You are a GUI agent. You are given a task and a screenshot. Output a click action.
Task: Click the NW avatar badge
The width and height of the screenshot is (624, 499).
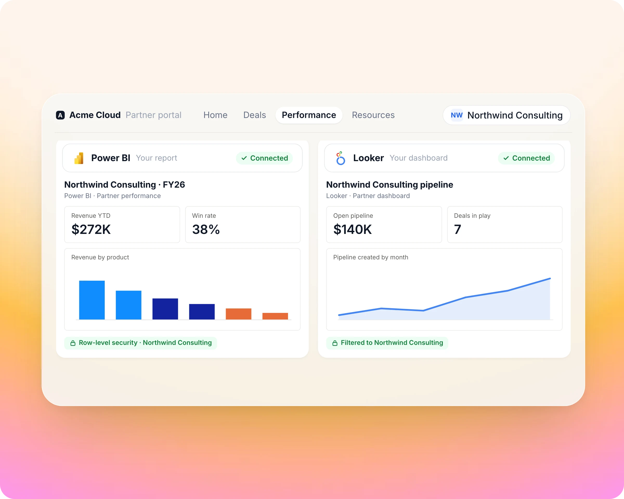click(x=456, y=115)
